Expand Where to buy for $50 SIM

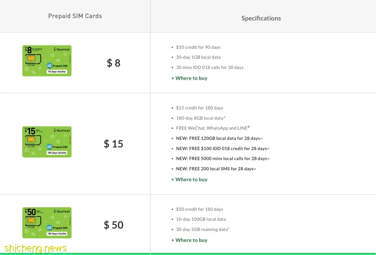click(189, 240)
